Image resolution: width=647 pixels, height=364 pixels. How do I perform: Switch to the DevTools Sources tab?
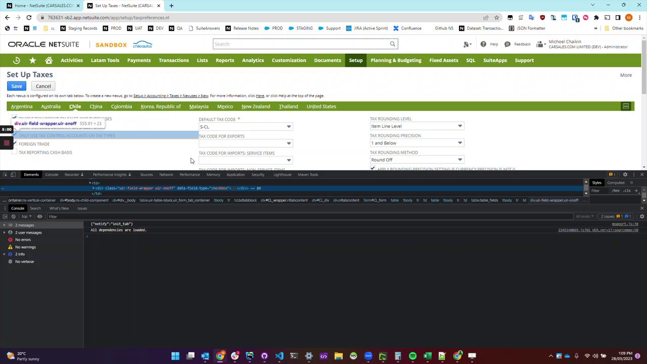(146, 174)
